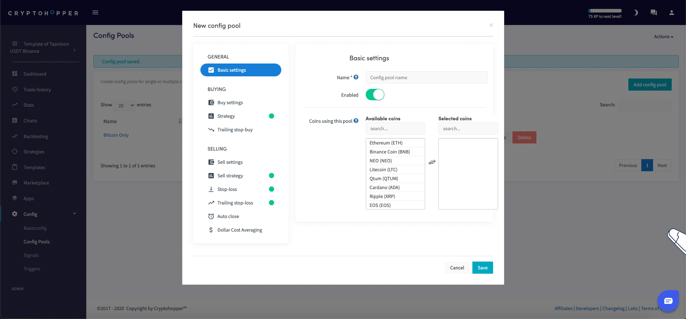Open the live chat bubble widget

click(x=668, y=301)
